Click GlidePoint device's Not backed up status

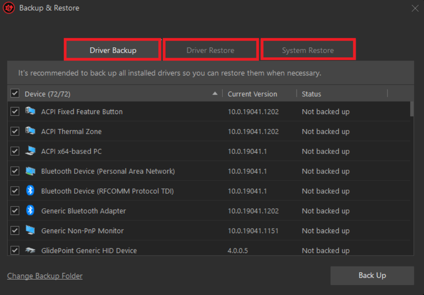click(x=325, y=251)
